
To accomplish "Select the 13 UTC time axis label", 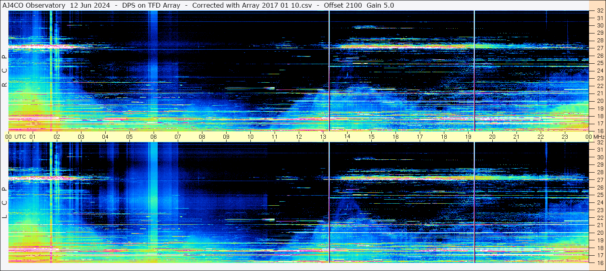I will [x=323, y=137].
